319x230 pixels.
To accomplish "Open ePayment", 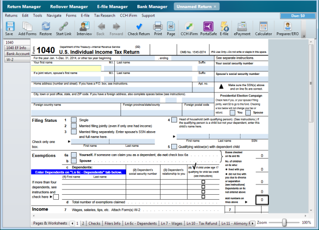I will [x=242, y=28].
